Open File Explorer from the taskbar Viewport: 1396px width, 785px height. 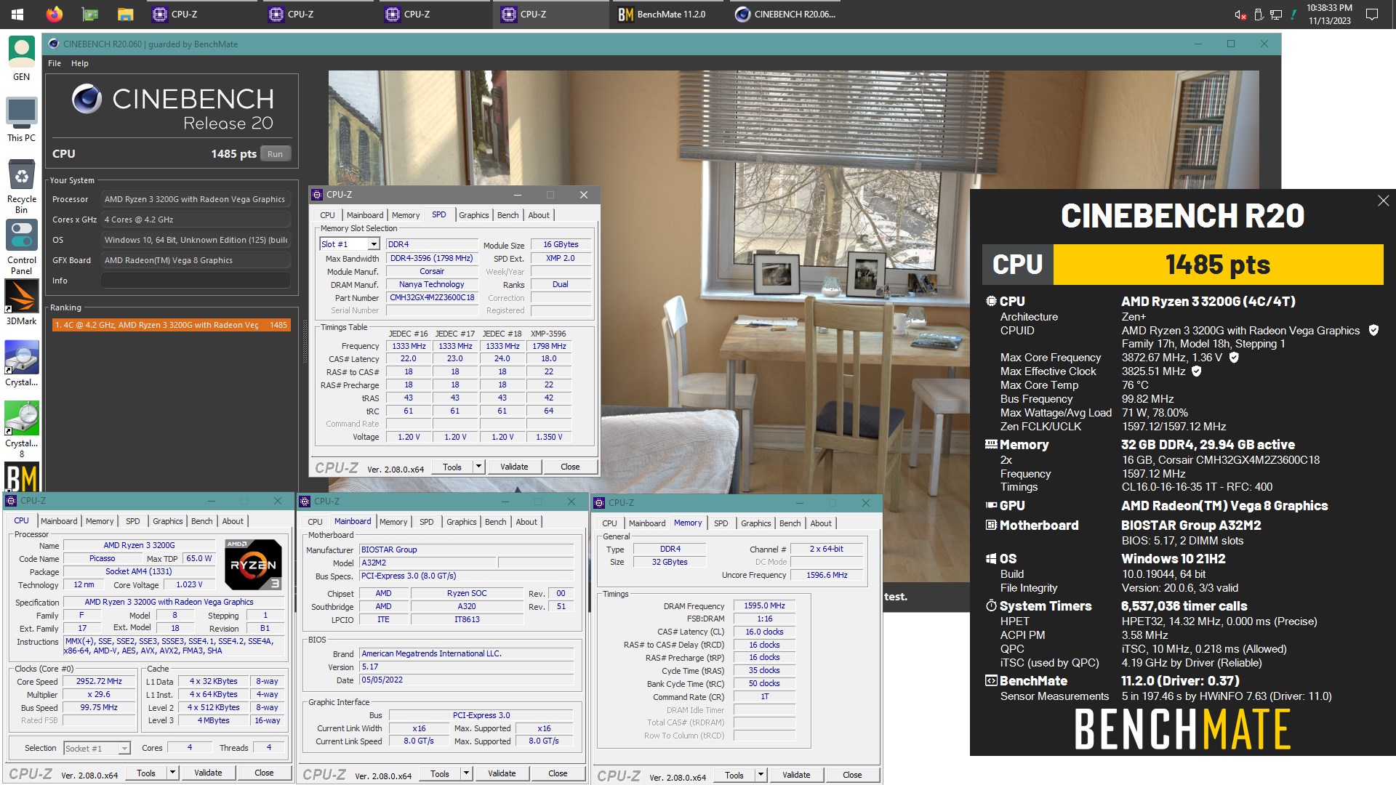tap(125, 14)
